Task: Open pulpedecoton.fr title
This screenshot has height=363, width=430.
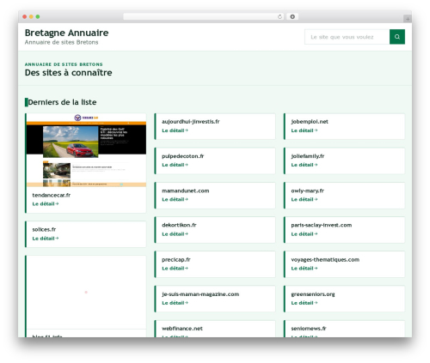Action: tap(183, 156)
